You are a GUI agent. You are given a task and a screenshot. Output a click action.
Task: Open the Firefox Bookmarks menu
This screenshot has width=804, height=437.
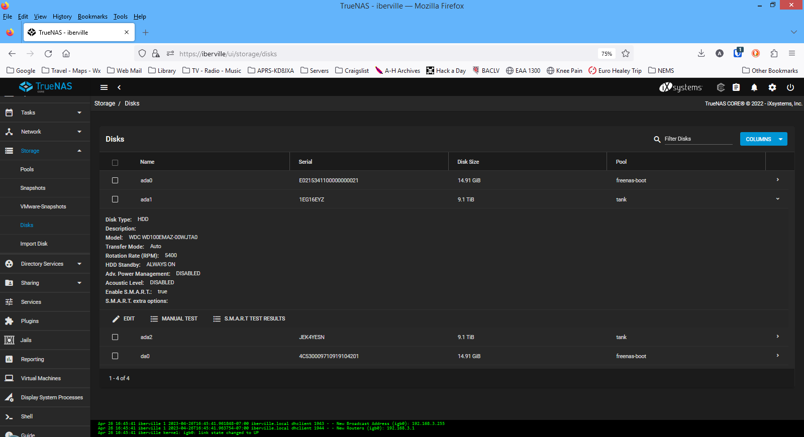tap(92, 17)
